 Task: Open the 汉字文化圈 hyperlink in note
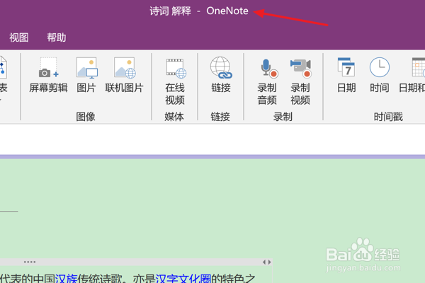(183, 278)
